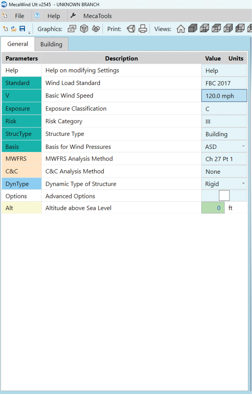This screenshot has width=252, height=394.
Task: Open the toolbar overflow arrow after save
Action: 29,33
